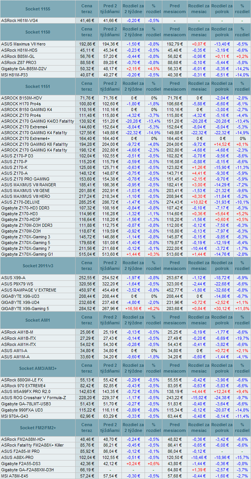Click the Socket 1151 section header

click(38, 86)
